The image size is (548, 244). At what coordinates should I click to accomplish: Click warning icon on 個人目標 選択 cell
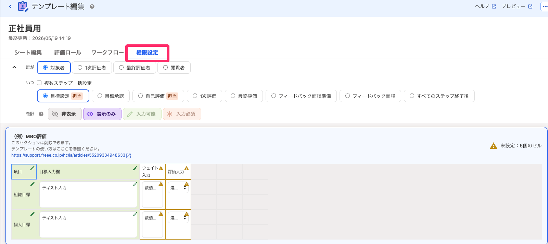(187, 214)
